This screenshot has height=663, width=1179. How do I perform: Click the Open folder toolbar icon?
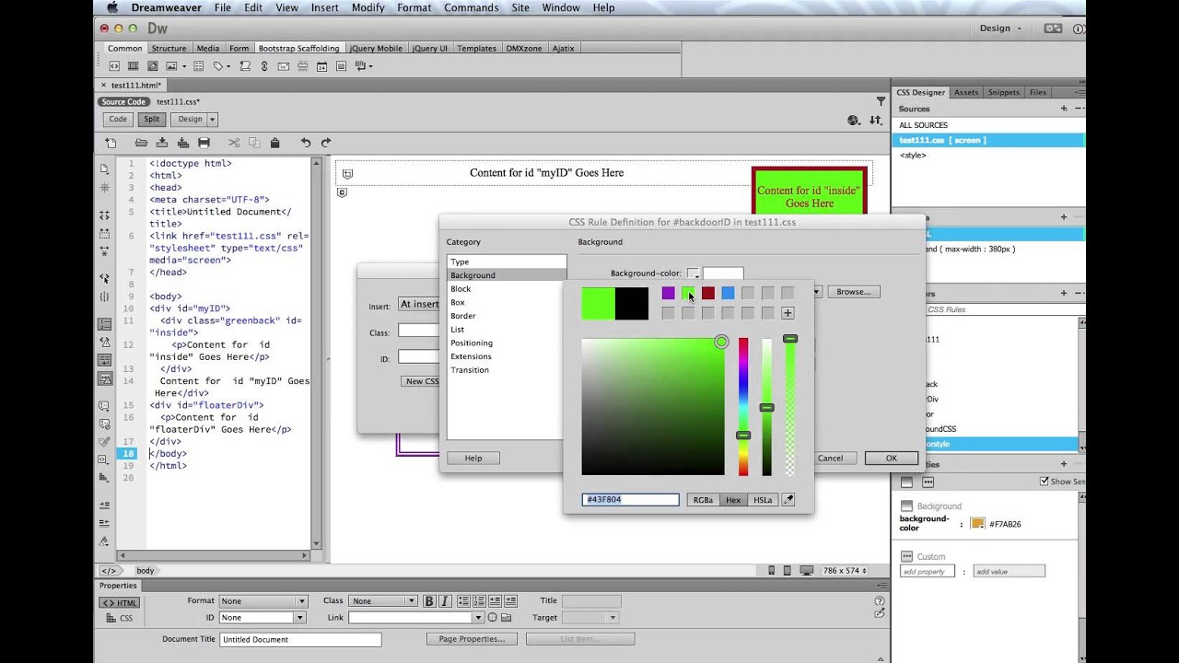141,143
